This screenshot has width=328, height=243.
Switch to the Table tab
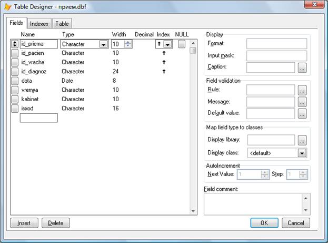tap(62, 24)
